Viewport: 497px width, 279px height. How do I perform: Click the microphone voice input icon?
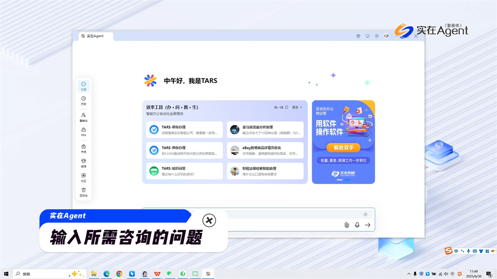coord(357,225)
